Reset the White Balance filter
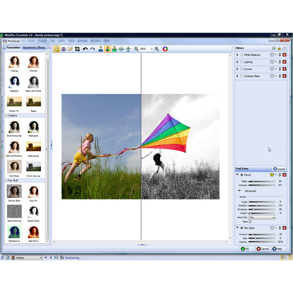This screenshot has height=293, width=293. coord(280,55)
